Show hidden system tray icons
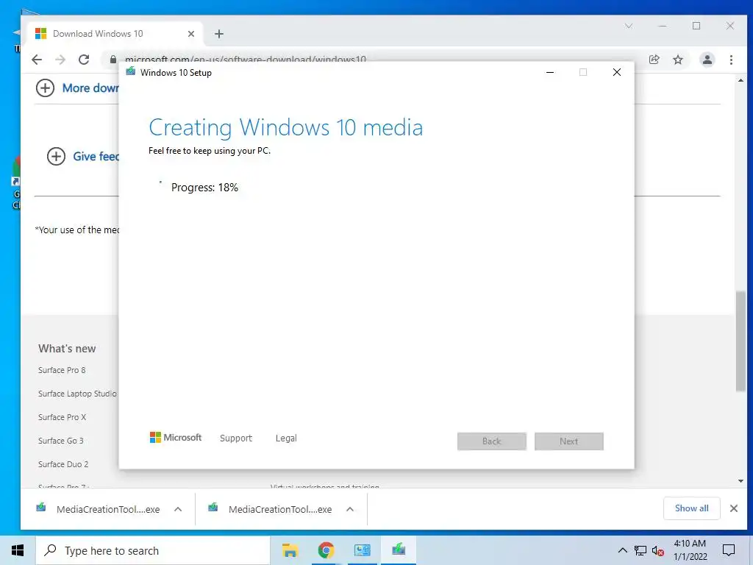The width and height of the screenshot is (753, 565). [622, 550]
